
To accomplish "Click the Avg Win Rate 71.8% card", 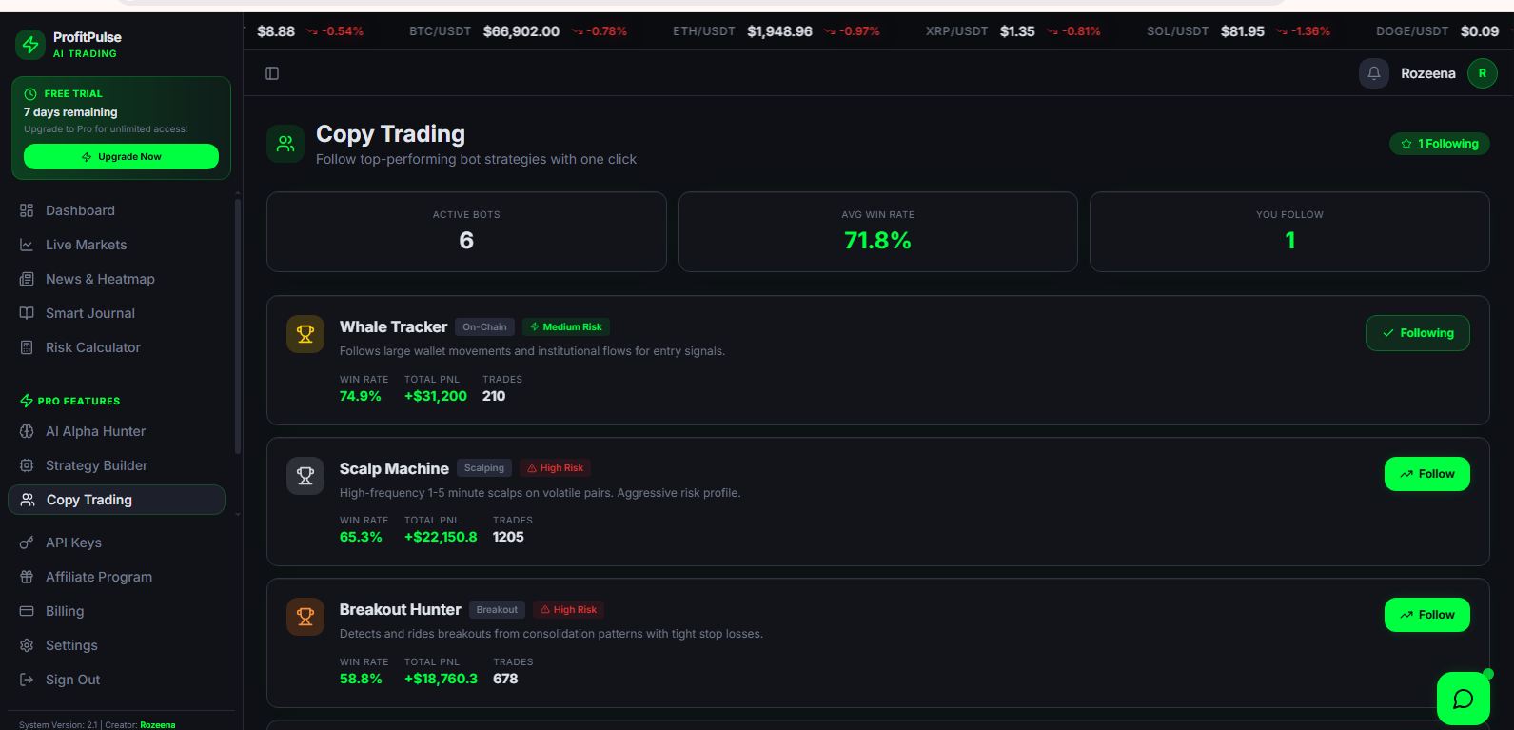I will click(x=878, y=232).
